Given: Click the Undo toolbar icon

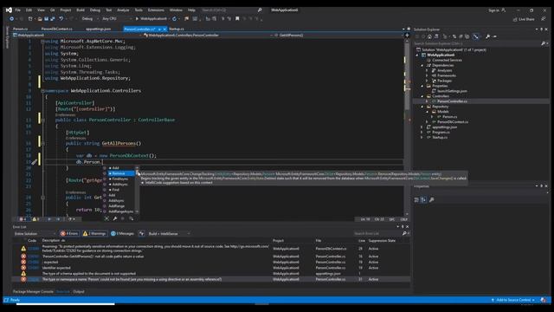Looking at the screenshot, I should click(x=61, y=19).
